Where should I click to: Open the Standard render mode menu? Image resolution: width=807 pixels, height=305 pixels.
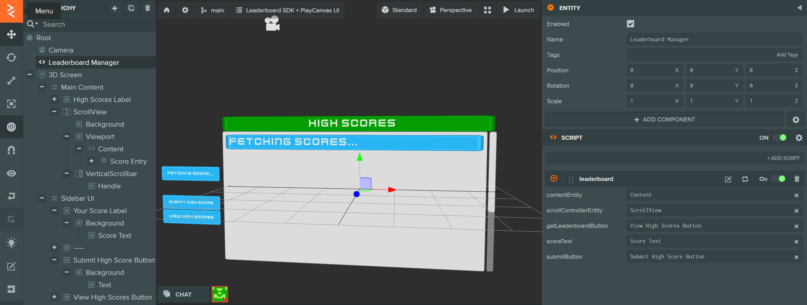[399, 10]
